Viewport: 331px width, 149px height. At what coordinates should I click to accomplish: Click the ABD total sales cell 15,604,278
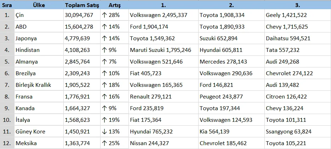point(79,27)
